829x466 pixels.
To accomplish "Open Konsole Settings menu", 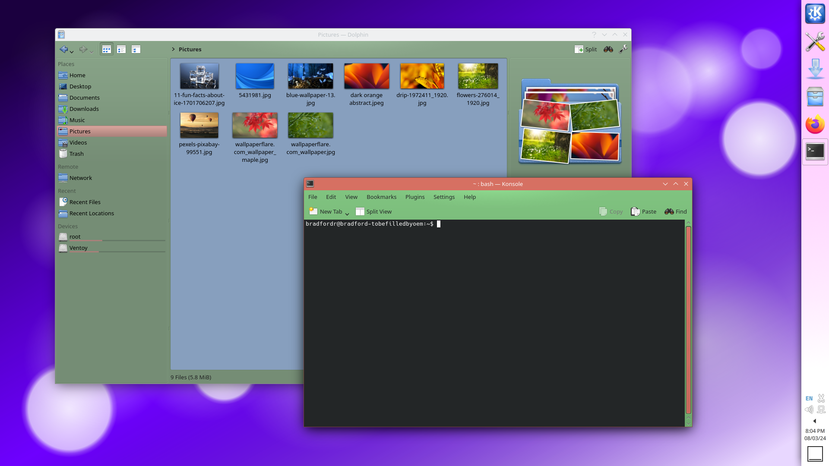I will (444, 197).
